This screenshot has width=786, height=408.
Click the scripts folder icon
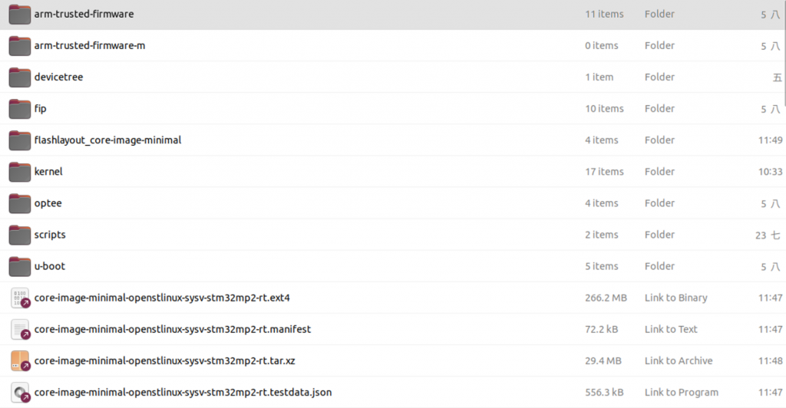[x=19, y=235]
